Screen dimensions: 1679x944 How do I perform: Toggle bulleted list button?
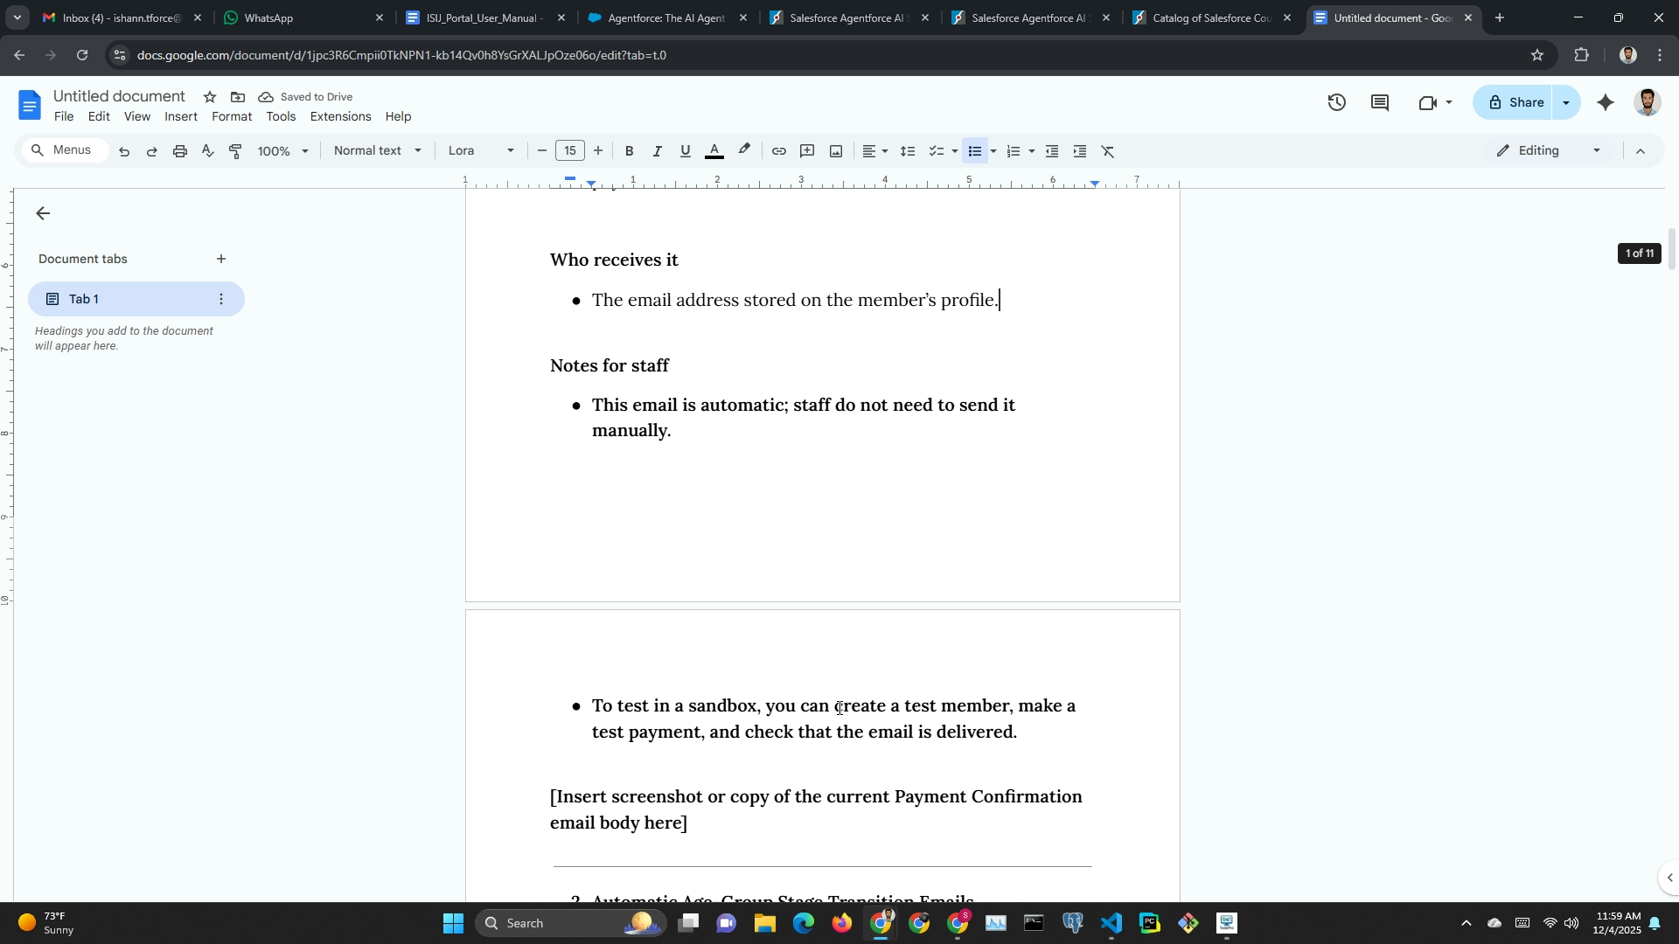coord(974,151)
